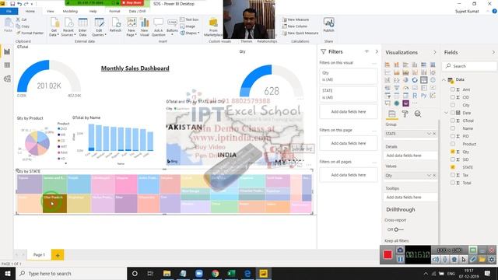Image resolution: width=498 pixels, height=280 pixels.
Task: Open the Qty Values field dropdown
Action: click(x=429, y=176)
